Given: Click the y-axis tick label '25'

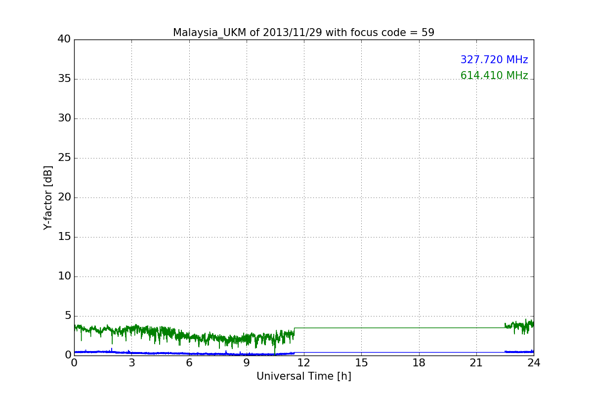Looking at the screenshot, I should pos(64,158).
